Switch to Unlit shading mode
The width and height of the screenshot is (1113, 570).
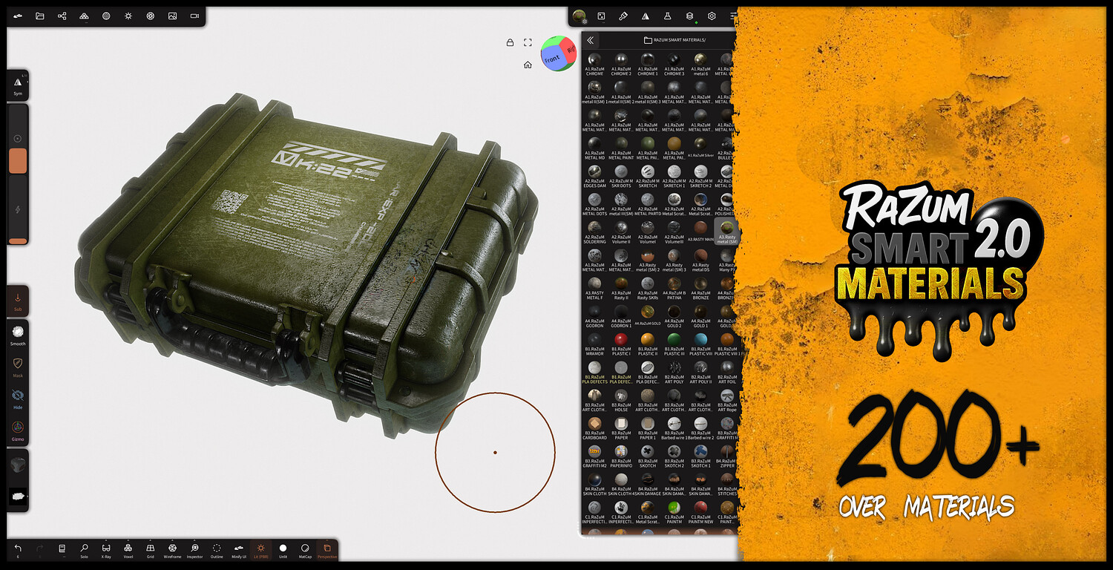[x=283, y=549]
